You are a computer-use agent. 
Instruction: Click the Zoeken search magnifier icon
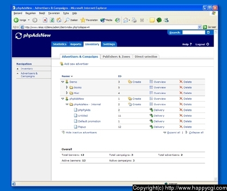click(x=67, y=20)
